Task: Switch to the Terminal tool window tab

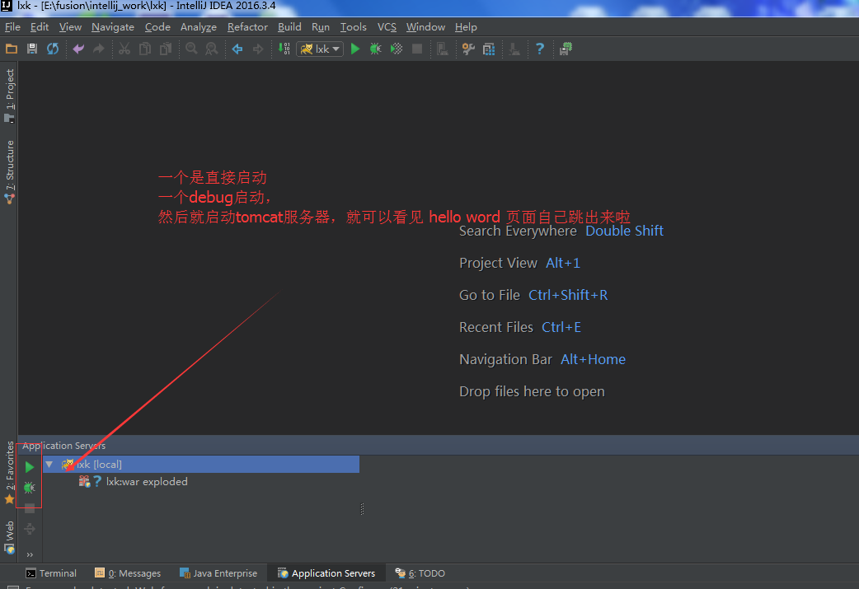Action: click(51, 573)
